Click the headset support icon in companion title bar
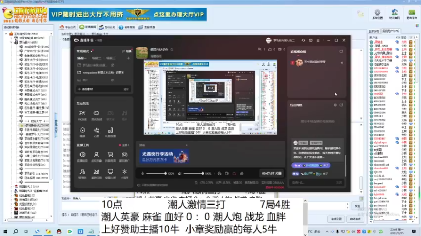The height and width of the screenshot is (236, 421). (303, 40)
